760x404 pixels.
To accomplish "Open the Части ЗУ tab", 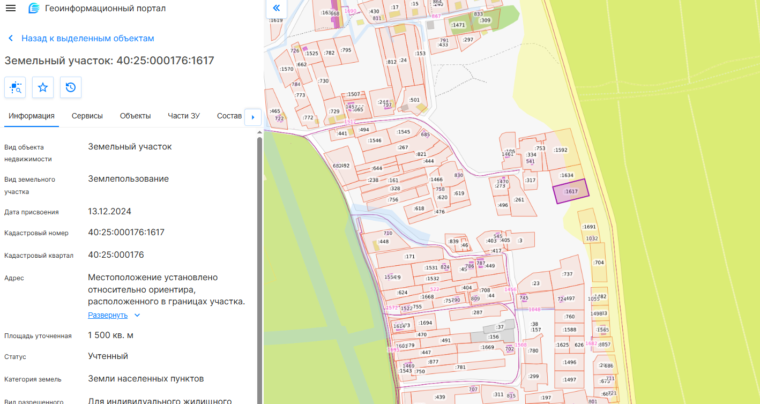I will [184, 116].
